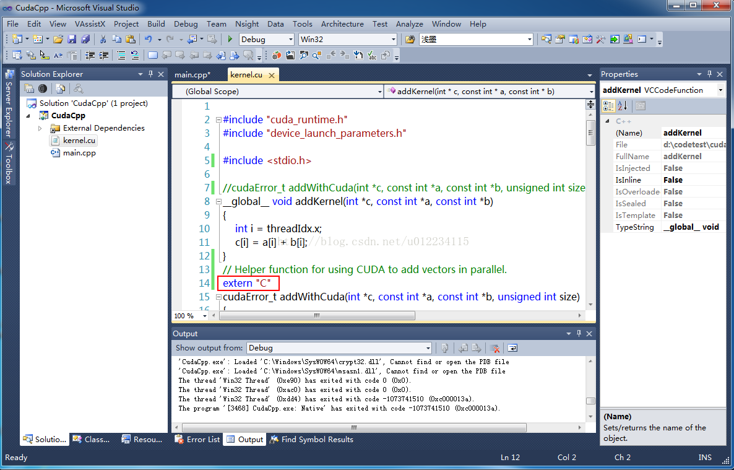Open the Resource View tab
The image size is (734, 470).
pyautogui.click(x=141, y=439)
